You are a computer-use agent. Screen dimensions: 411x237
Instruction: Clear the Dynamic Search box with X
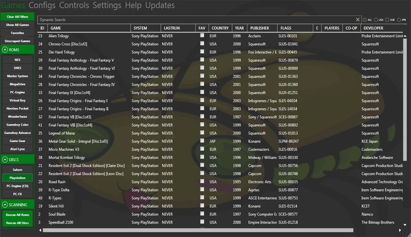point(357,20)
